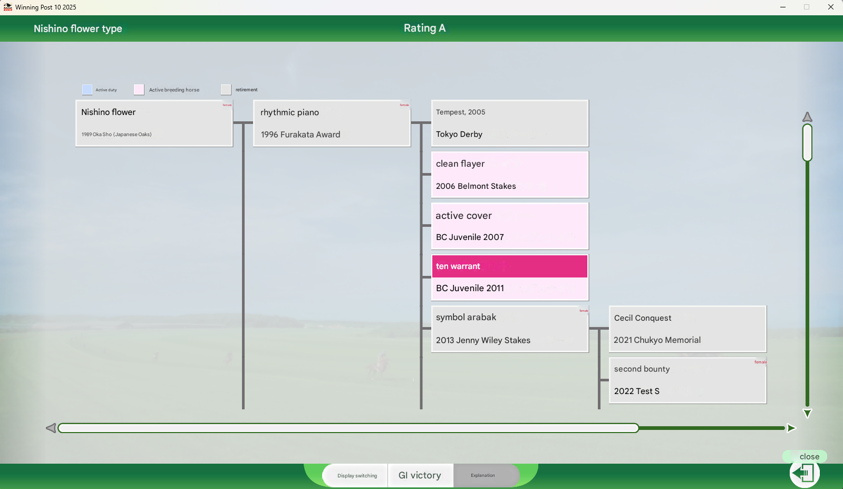Click the retirement gray legend swatch
This screenshot has height=489, width=843.
226,90
